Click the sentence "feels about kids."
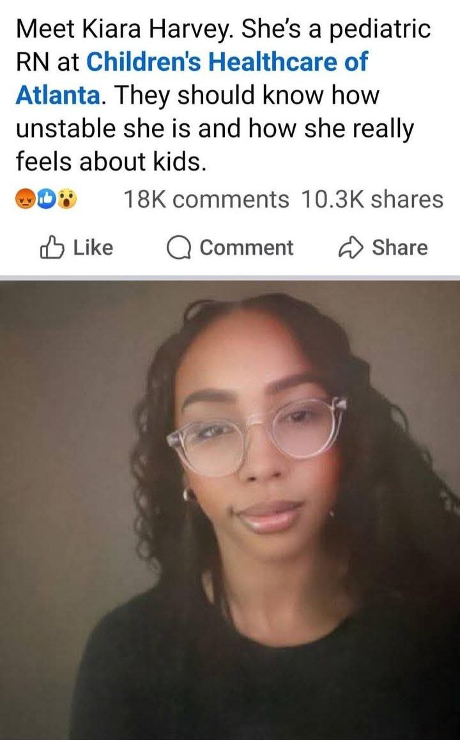The width and height of the screenshot is (460, 740). pos(111,162)
